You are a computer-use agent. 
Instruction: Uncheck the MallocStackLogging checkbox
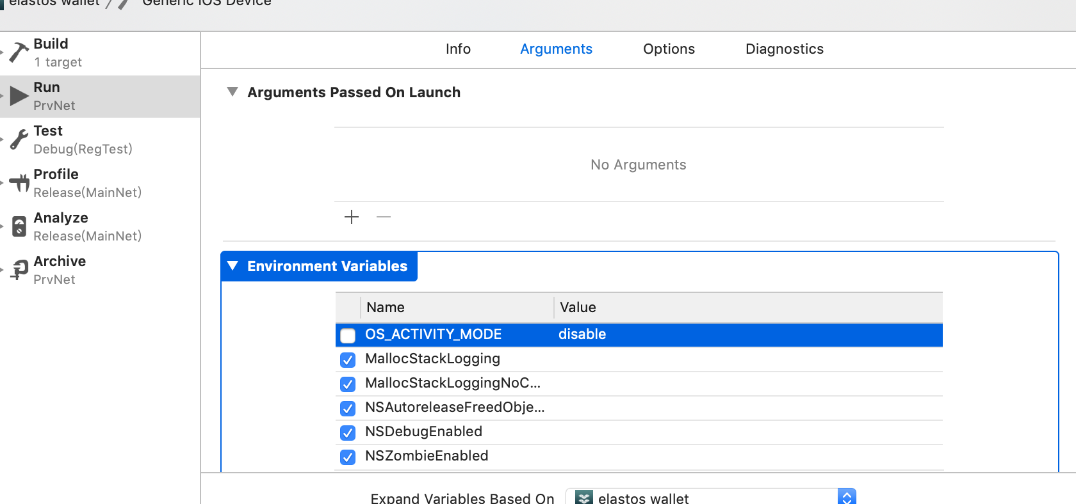(348, 359)
